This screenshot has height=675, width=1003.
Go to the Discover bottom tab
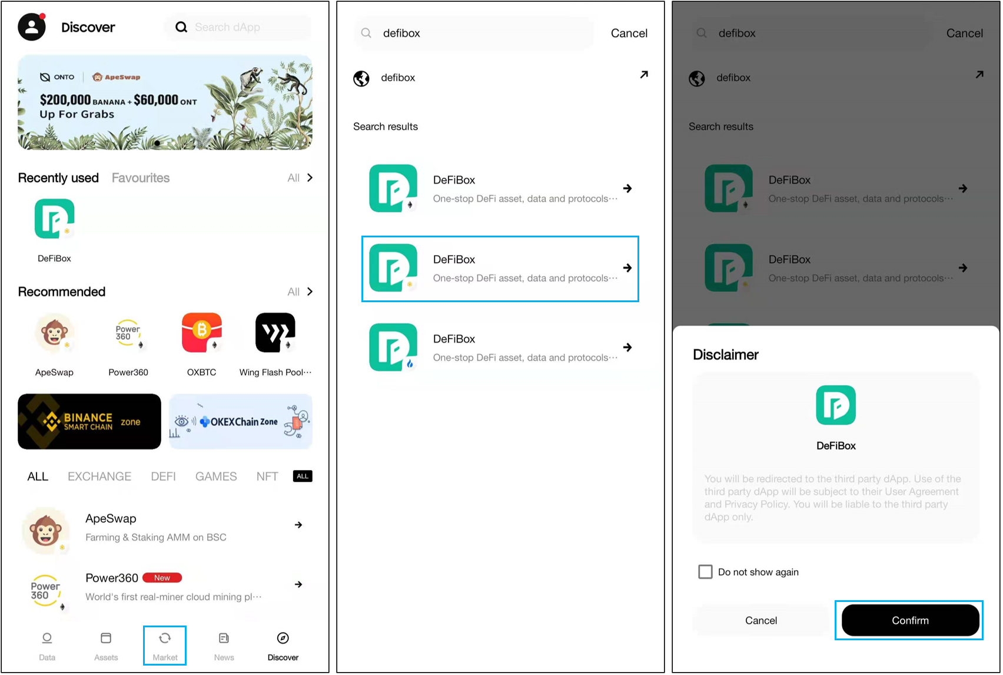pyautogui.click(x=283, y=646)
